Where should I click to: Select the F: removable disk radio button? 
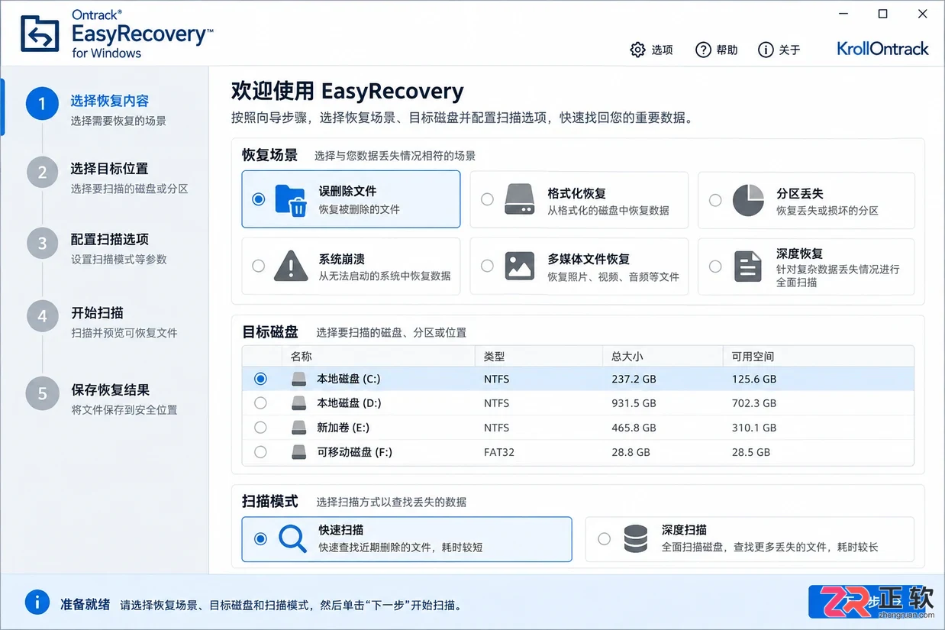click(261, 452)
